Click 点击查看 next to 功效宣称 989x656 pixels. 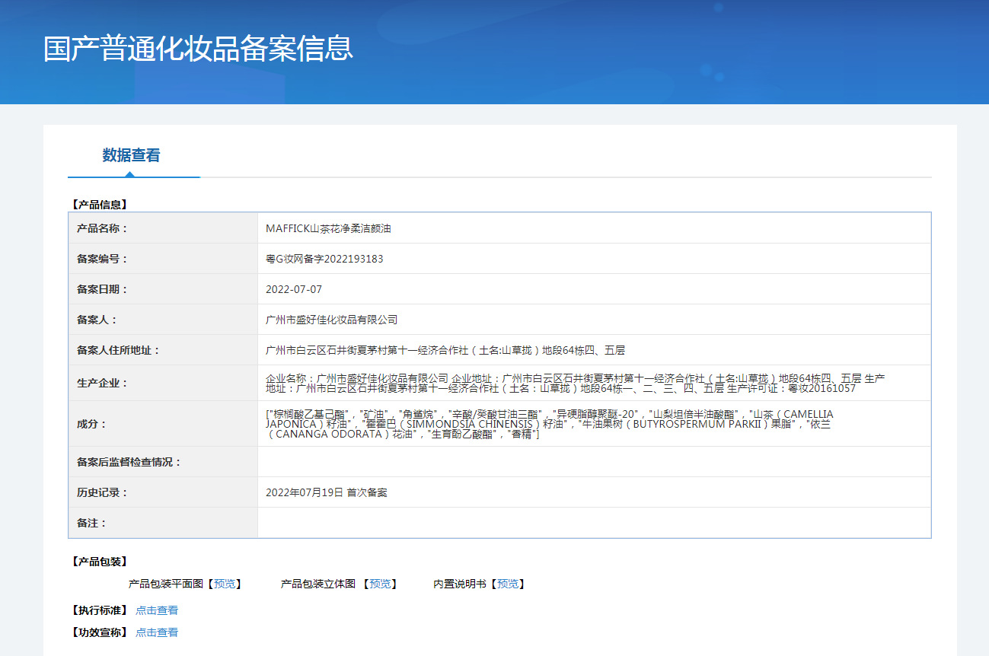pos(157,632)
